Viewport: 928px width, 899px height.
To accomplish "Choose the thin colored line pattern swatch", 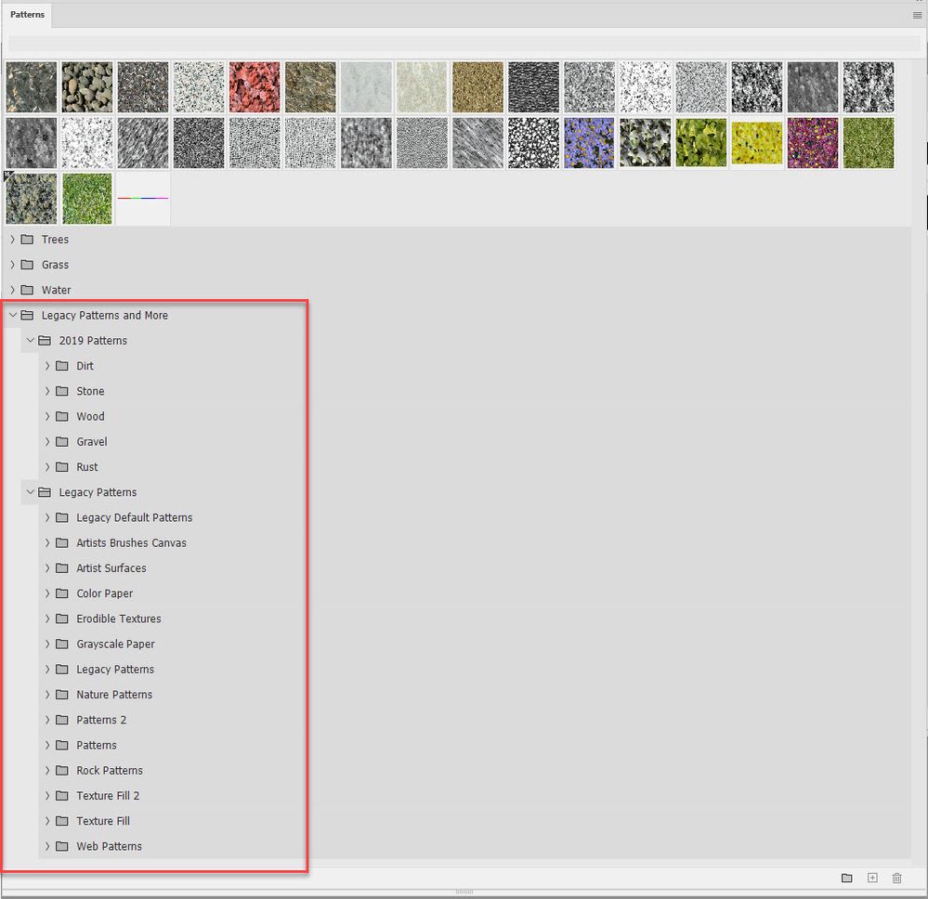I will (x=143, y=198).
